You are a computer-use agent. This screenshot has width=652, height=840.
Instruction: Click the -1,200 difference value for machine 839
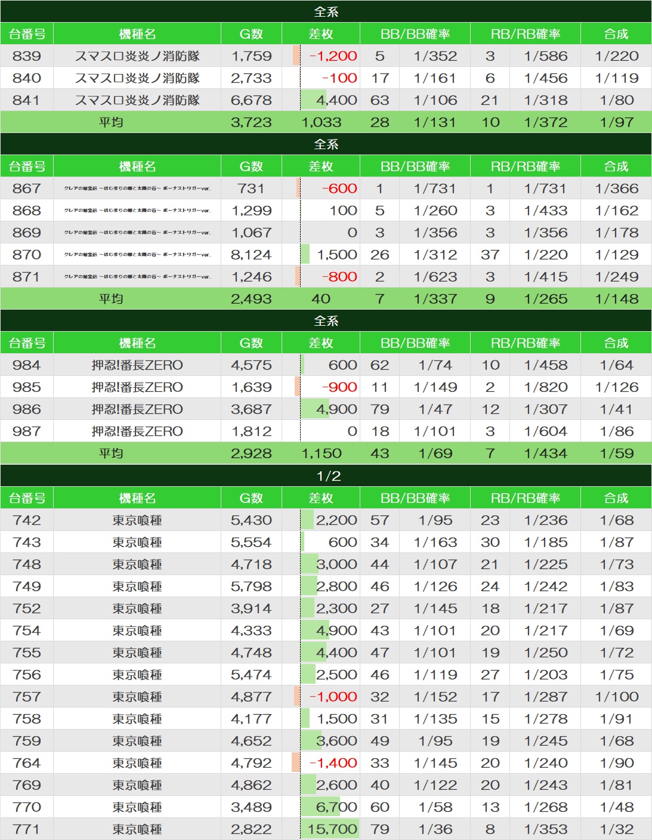(333, 56)
